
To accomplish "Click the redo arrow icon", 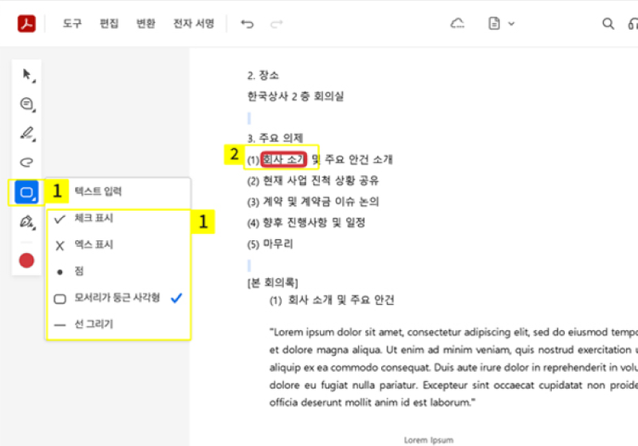I will pyautogui.click(x=276, y=24).
